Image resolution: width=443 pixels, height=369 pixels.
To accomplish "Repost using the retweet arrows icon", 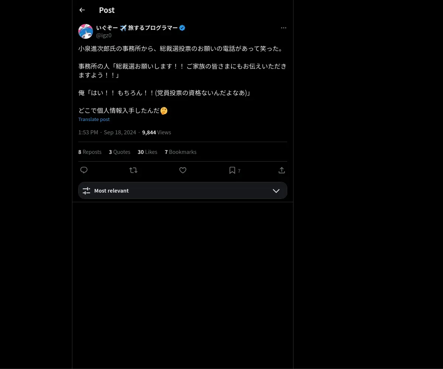I will pyautogui.click(x=133, y=170).
